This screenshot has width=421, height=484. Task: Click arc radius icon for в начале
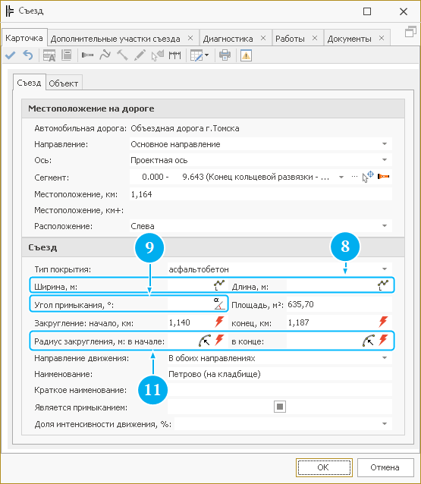coord(204,341)
